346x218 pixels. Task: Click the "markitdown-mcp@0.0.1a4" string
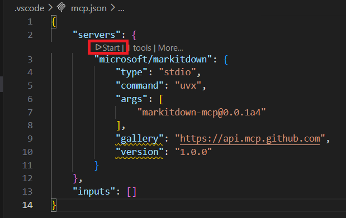201,112
